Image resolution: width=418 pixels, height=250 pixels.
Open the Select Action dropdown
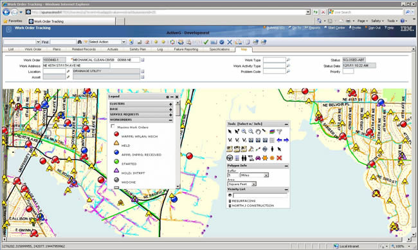(x=123, y=42)
